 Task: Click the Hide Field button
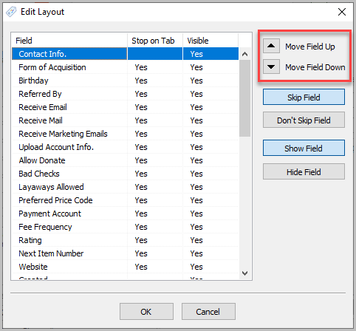(x=304, y=171)
